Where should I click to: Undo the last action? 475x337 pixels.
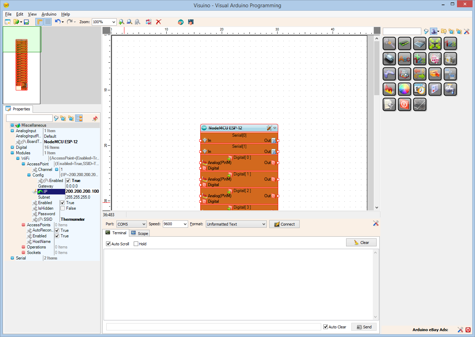click(x=58, y=22)
